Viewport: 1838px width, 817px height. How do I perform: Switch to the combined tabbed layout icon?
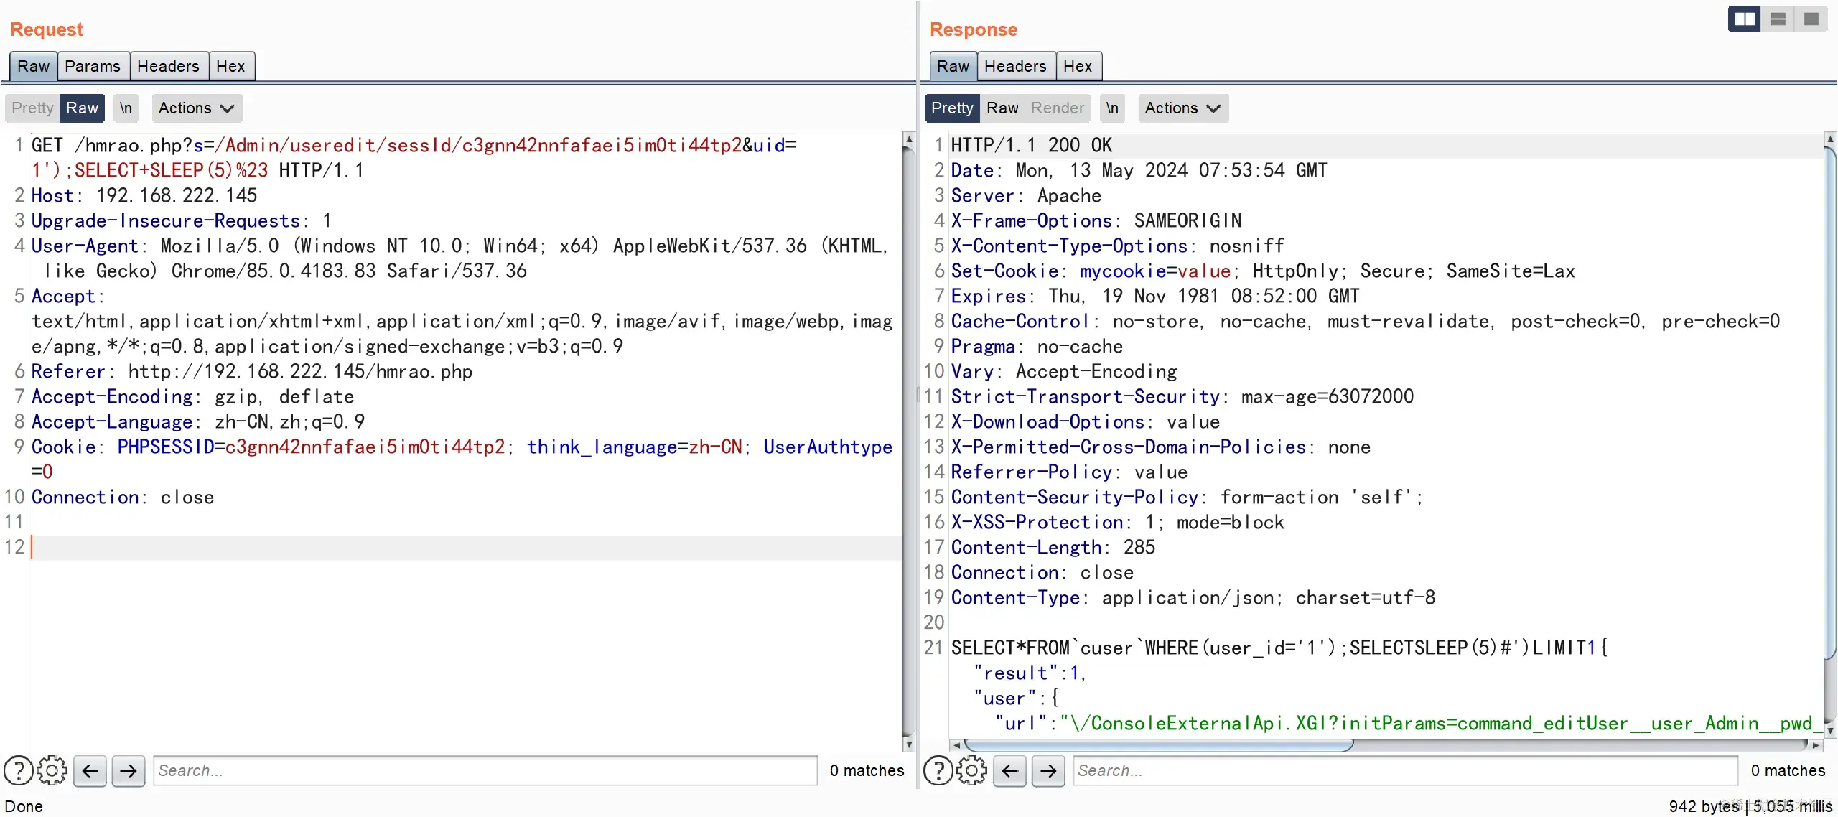pyautogui.click(x=1811, y=19)
